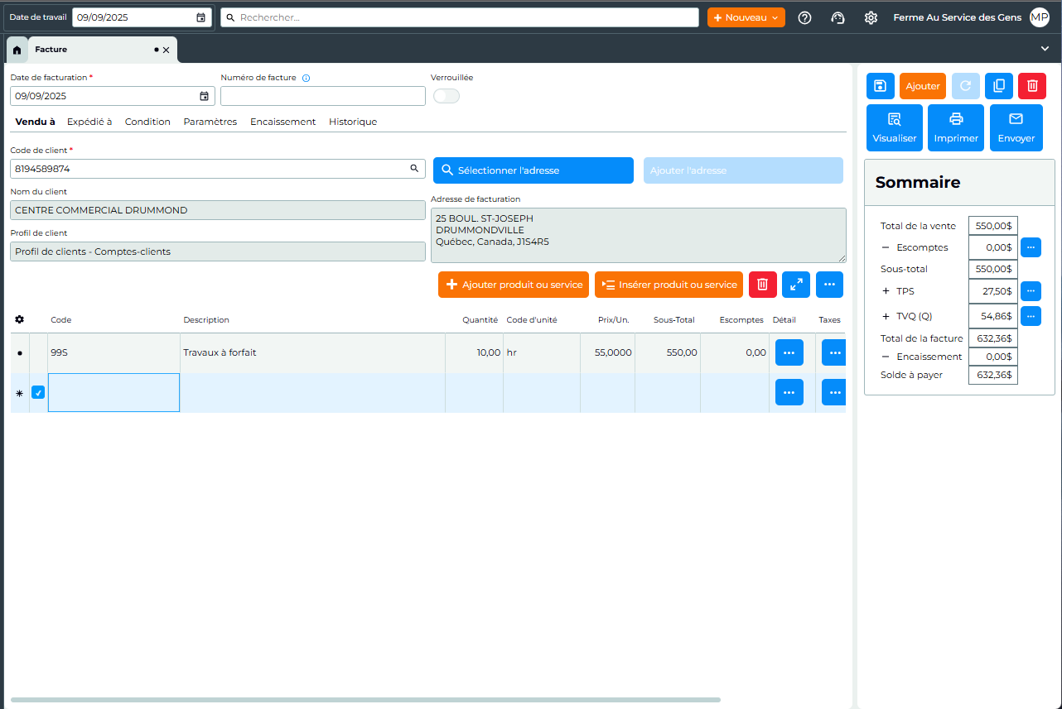Switch to the Expédié à tab

pyautogui.click(x=89, y=122)
